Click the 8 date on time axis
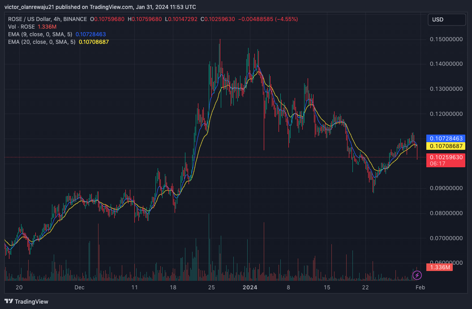This screenshot has height=309, width=472. pyautogui.click(x=288, y=288)
